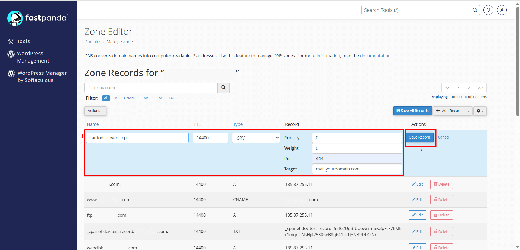Click the Target field mail.yourdomain.com
The width and height of the screenshot is (520, 250).
point(357,169)
